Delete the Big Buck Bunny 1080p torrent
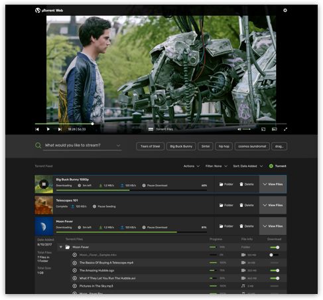 [247, 184]
